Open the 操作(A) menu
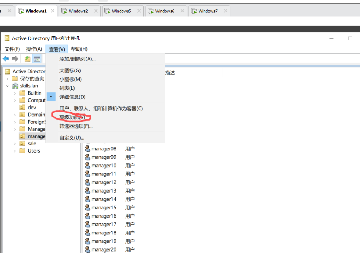 click(34, 49)
